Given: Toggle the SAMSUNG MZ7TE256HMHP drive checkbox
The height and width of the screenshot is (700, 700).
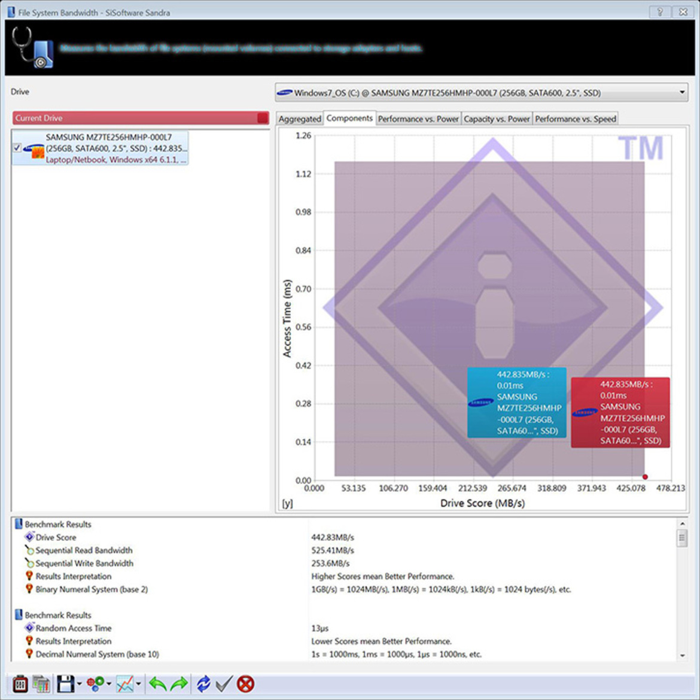Looking at the screenshot, I should click(x=17, y=148).
